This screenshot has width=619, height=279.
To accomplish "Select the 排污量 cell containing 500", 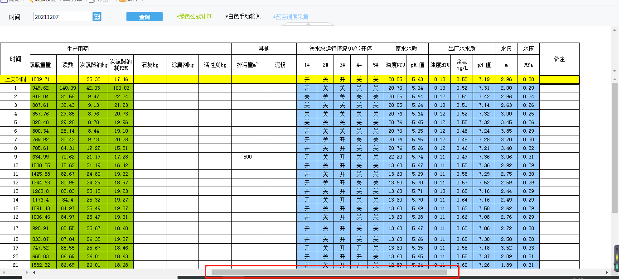I will (x=247, y=157).
